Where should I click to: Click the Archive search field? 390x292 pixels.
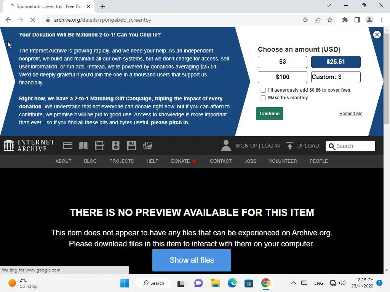tap(350, 146)
